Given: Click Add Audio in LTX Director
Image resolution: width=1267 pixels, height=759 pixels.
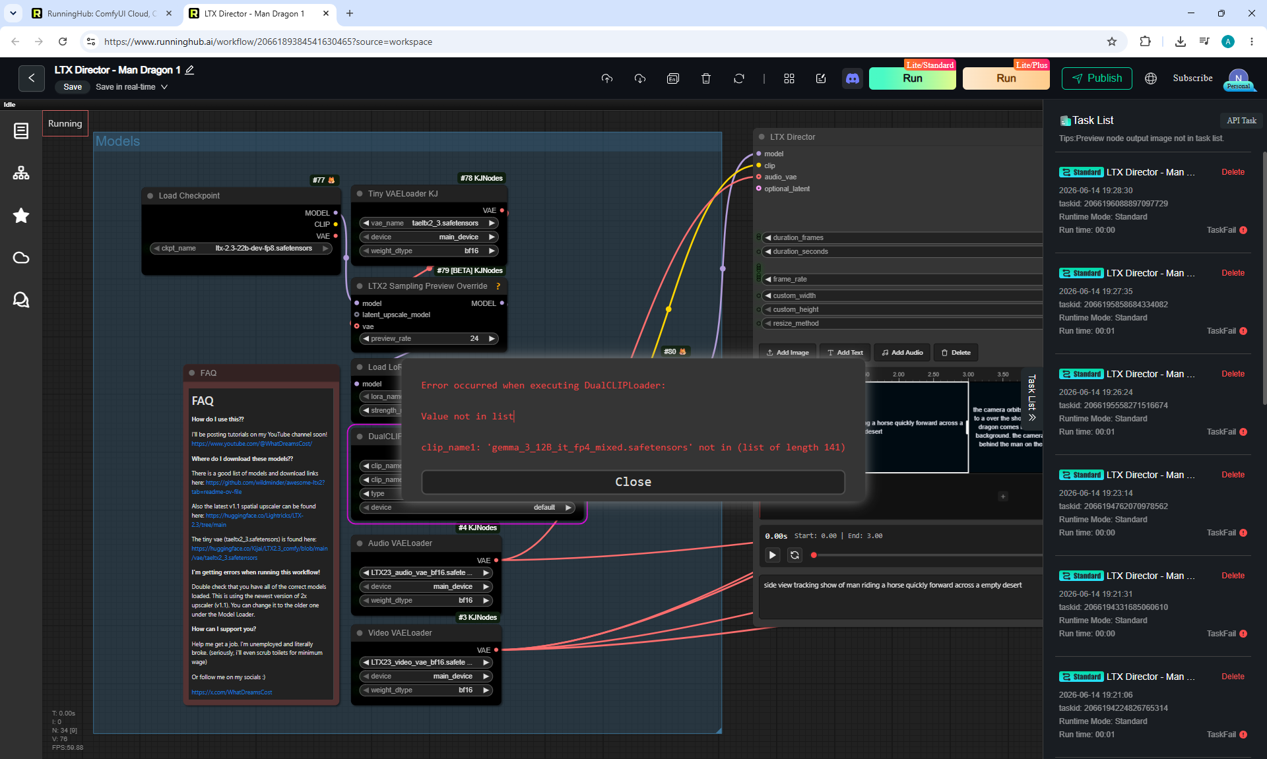Looking at the screenshot, I should [902, 353].
